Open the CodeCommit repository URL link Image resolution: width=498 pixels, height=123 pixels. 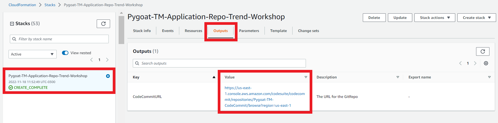point(264,97)
